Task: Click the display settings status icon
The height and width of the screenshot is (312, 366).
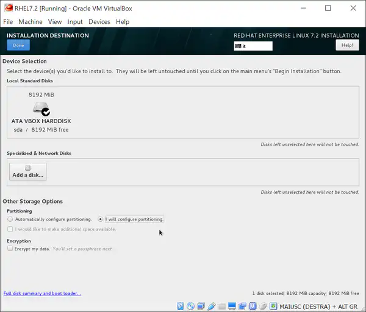Action: [x=232, y=306]
